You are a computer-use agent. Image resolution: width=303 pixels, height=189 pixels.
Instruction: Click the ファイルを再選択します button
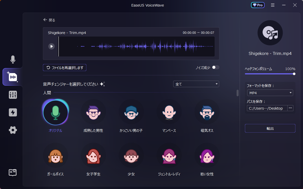click(65, 68)
